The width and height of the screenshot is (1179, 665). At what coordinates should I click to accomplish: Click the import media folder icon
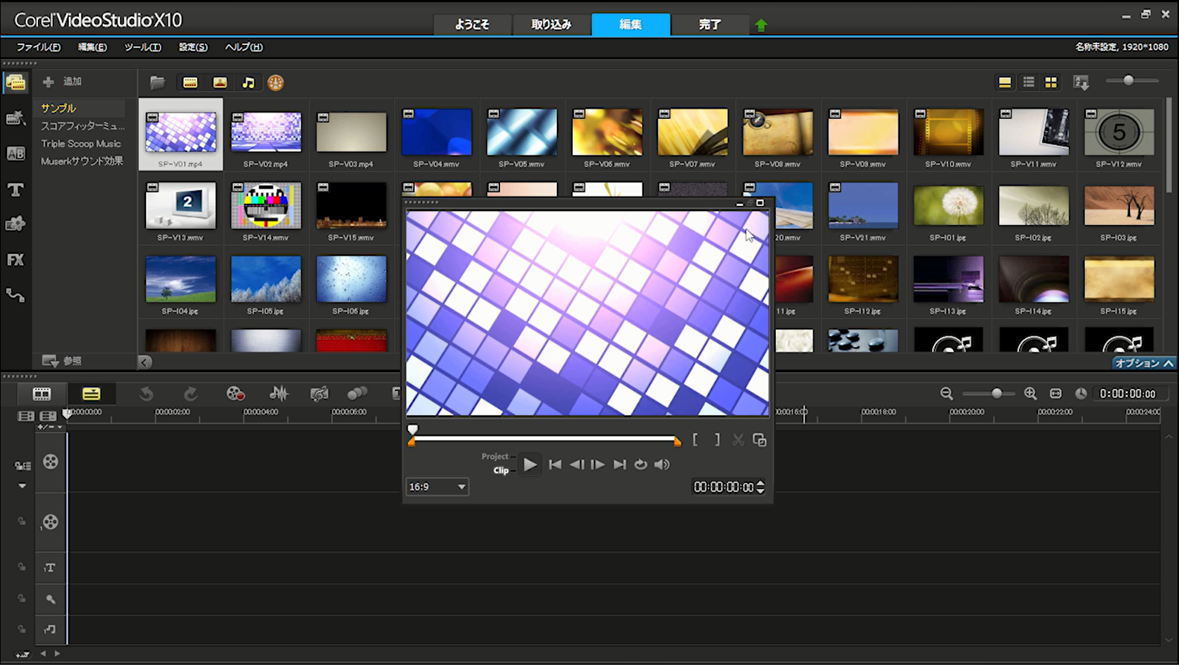coord(157,83)
